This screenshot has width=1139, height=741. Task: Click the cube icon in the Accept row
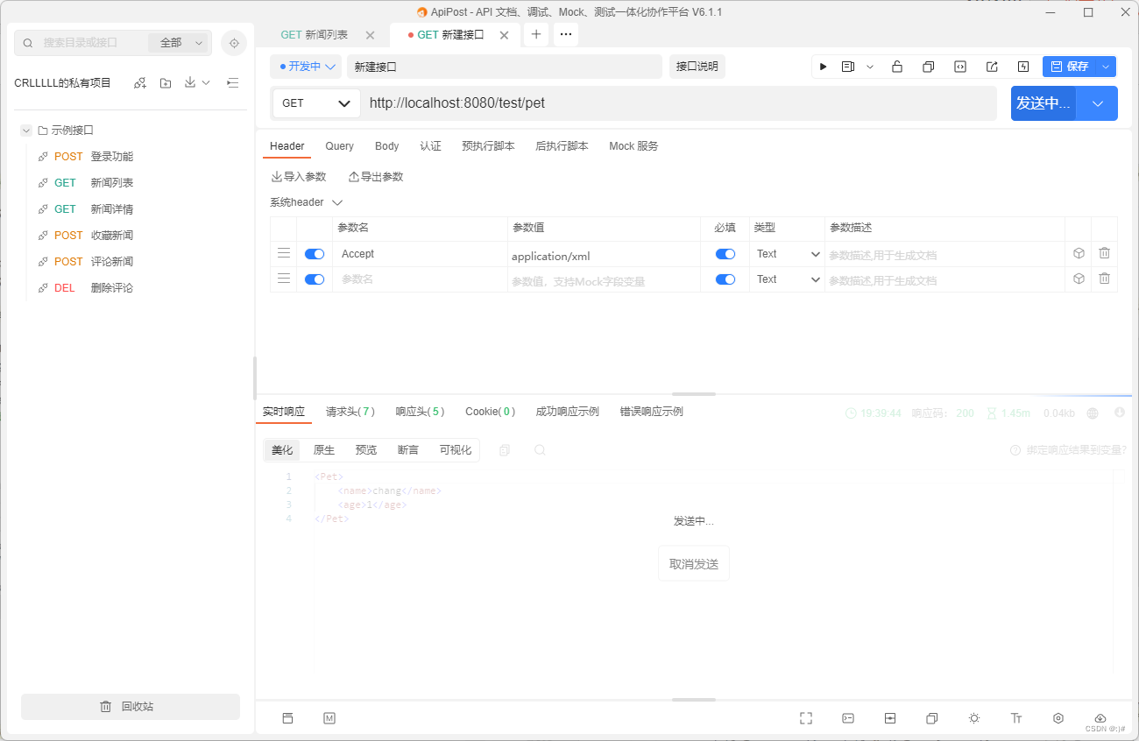click(1079, 253)
